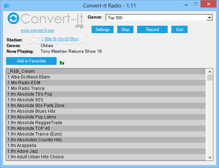
Task: Click the Genre combo box showing -Top 500-
Action: tap(159, 18)
